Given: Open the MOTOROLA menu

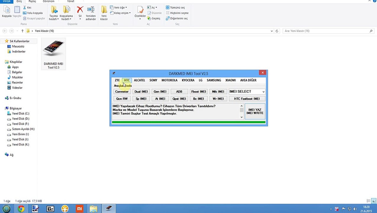Looking at the screenshot, I should [x=169, y=80].
